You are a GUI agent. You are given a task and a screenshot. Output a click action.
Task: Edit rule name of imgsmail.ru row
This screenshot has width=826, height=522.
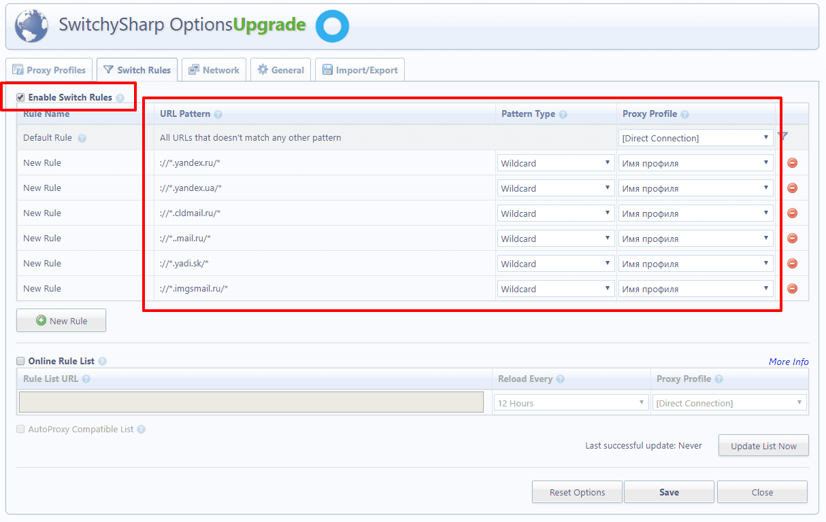pos(85,289)
